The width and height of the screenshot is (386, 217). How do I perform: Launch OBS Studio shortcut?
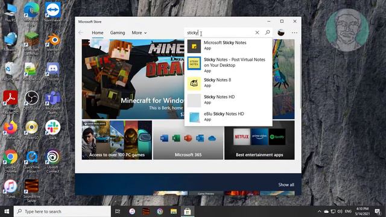point(31,101)
